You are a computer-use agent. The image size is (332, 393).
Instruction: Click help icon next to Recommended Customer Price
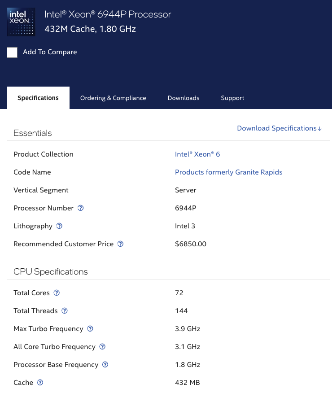120,244
